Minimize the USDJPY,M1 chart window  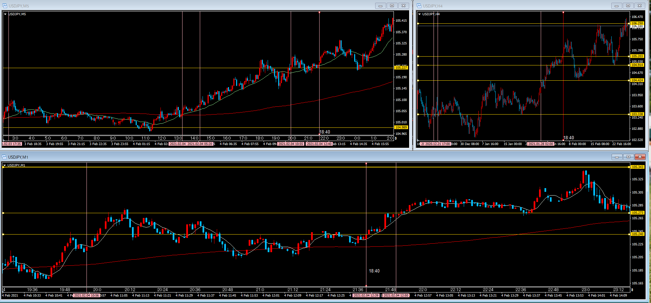[x=617, y=157]
